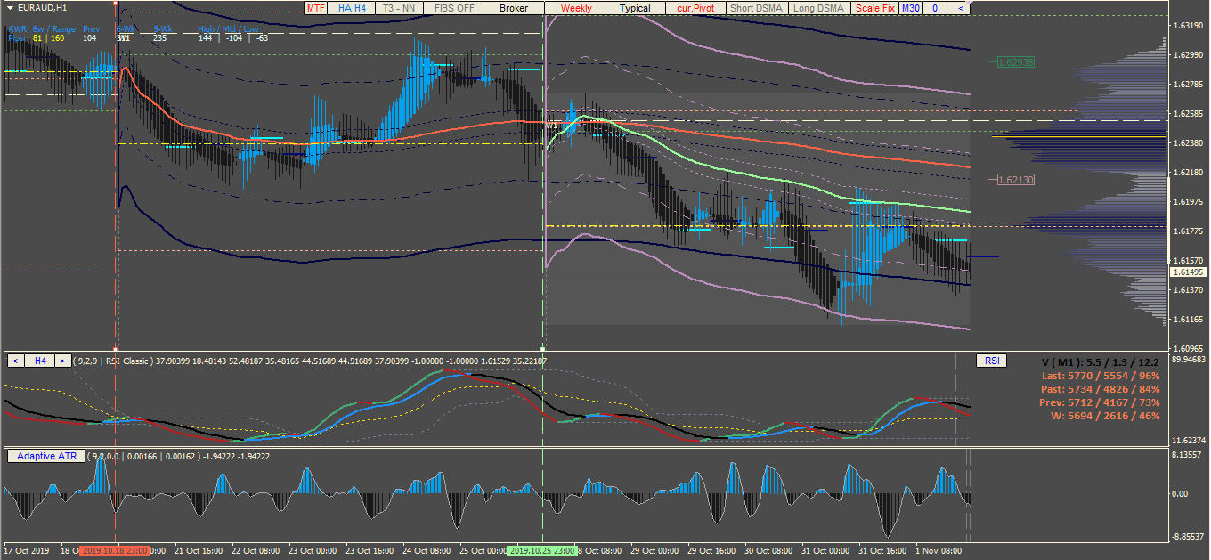Click the -8.55357 ATR scale value
Screen dimensions: 1211x560
click(1188, 535)
